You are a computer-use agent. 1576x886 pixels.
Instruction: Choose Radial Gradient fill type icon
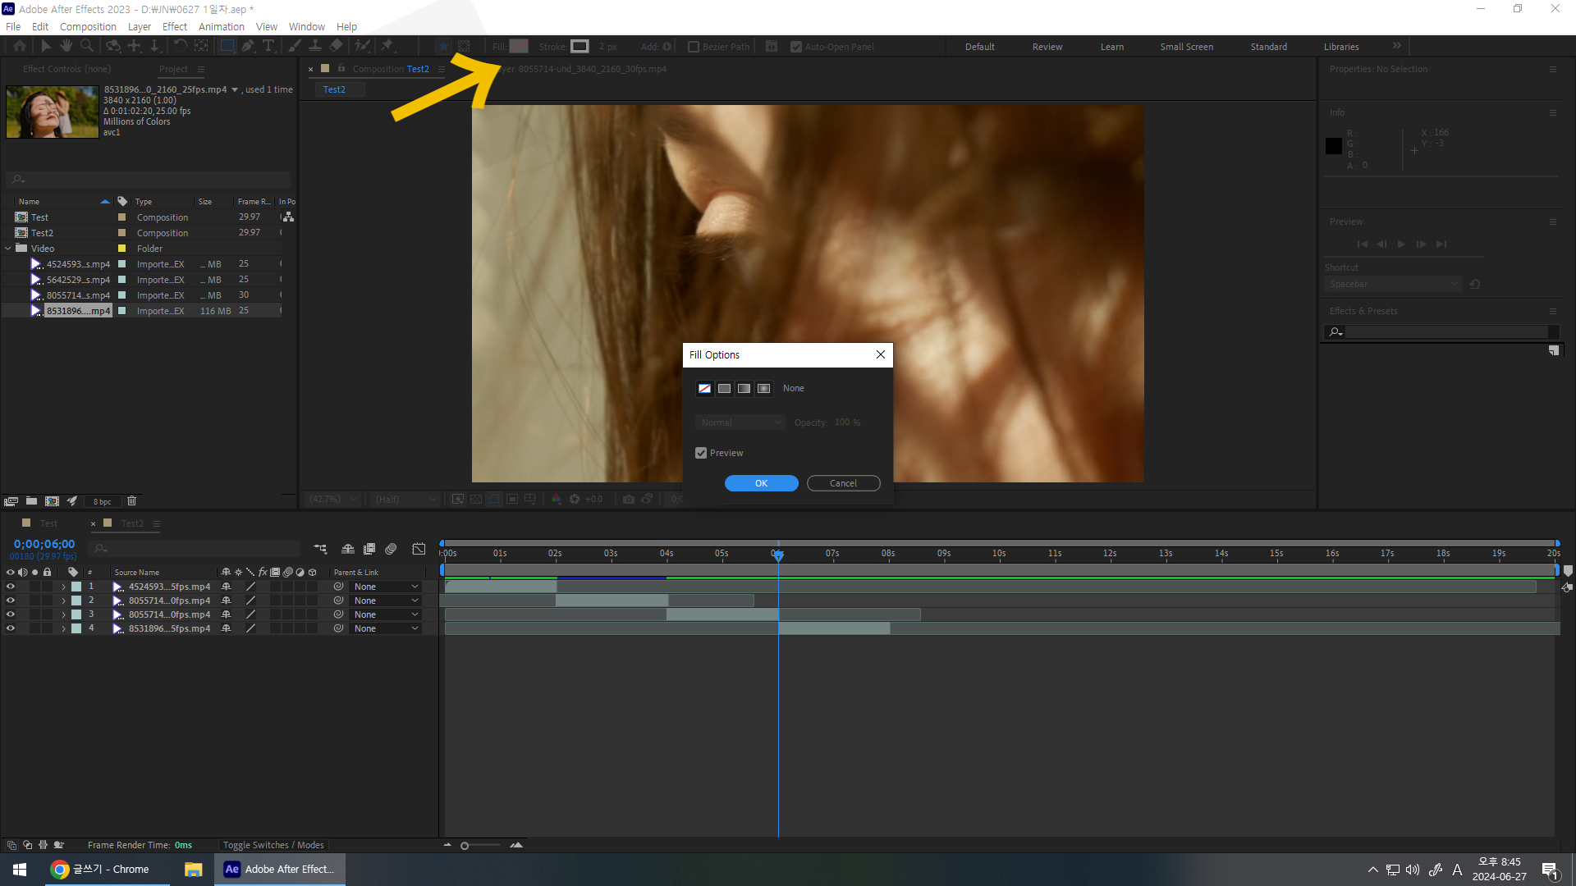(x=763, y=388)
